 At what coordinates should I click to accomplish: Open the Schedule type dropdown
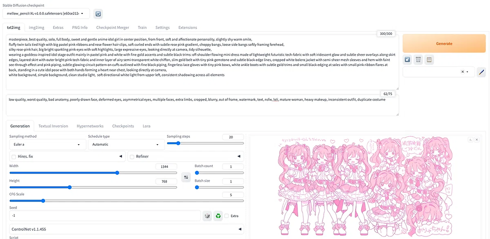pos(126,145)
